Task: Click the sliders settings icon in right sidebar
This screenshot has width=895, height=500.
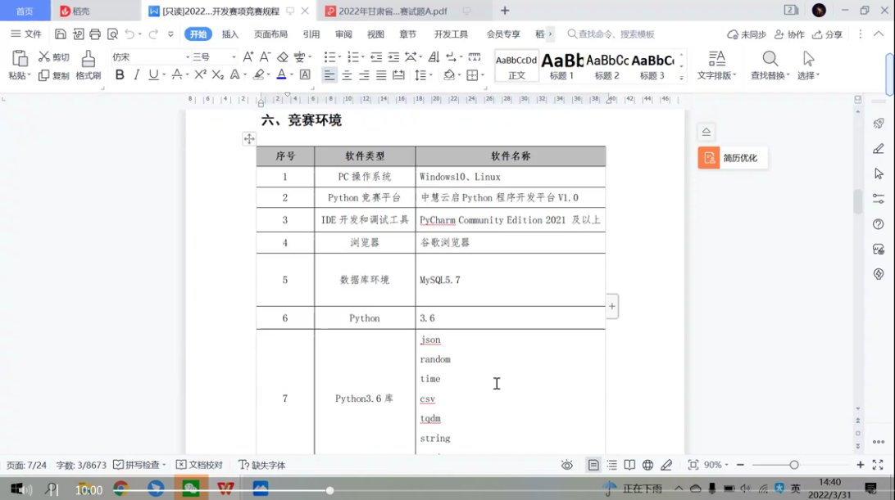Action: pyautogui.click(x=879, y=199)
